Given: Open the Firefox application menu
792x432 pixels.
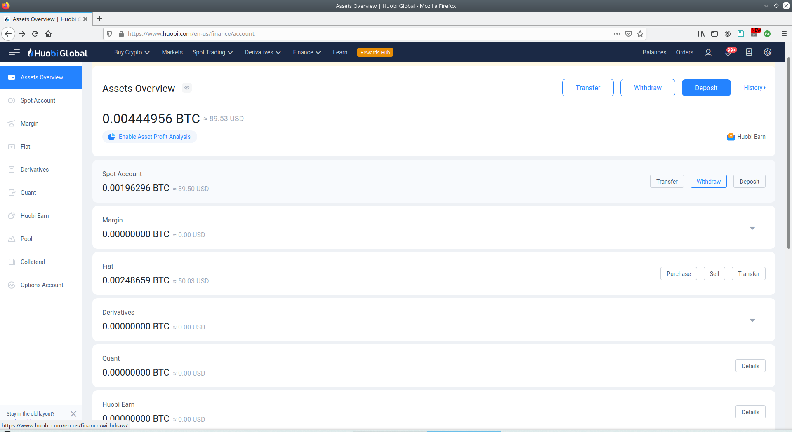Looking at the screenshot, I should 784,34.
